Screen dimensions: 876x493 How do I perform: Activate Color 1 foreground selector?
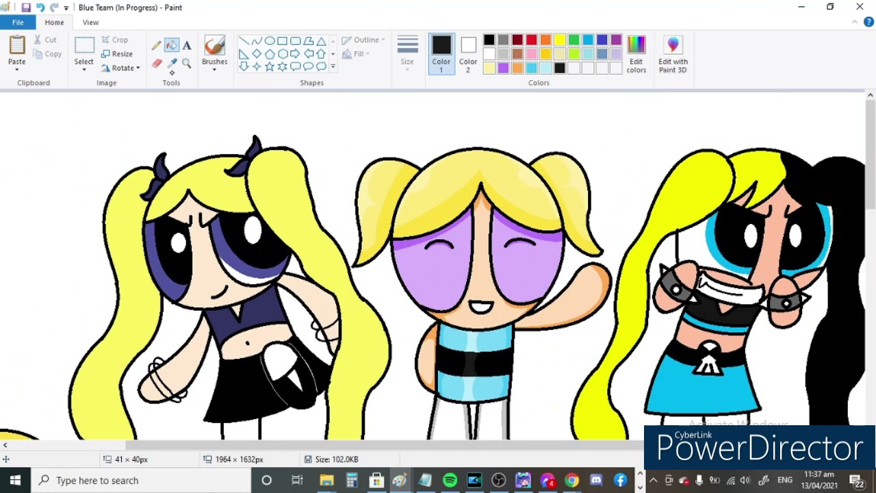[x=441, y=54]
